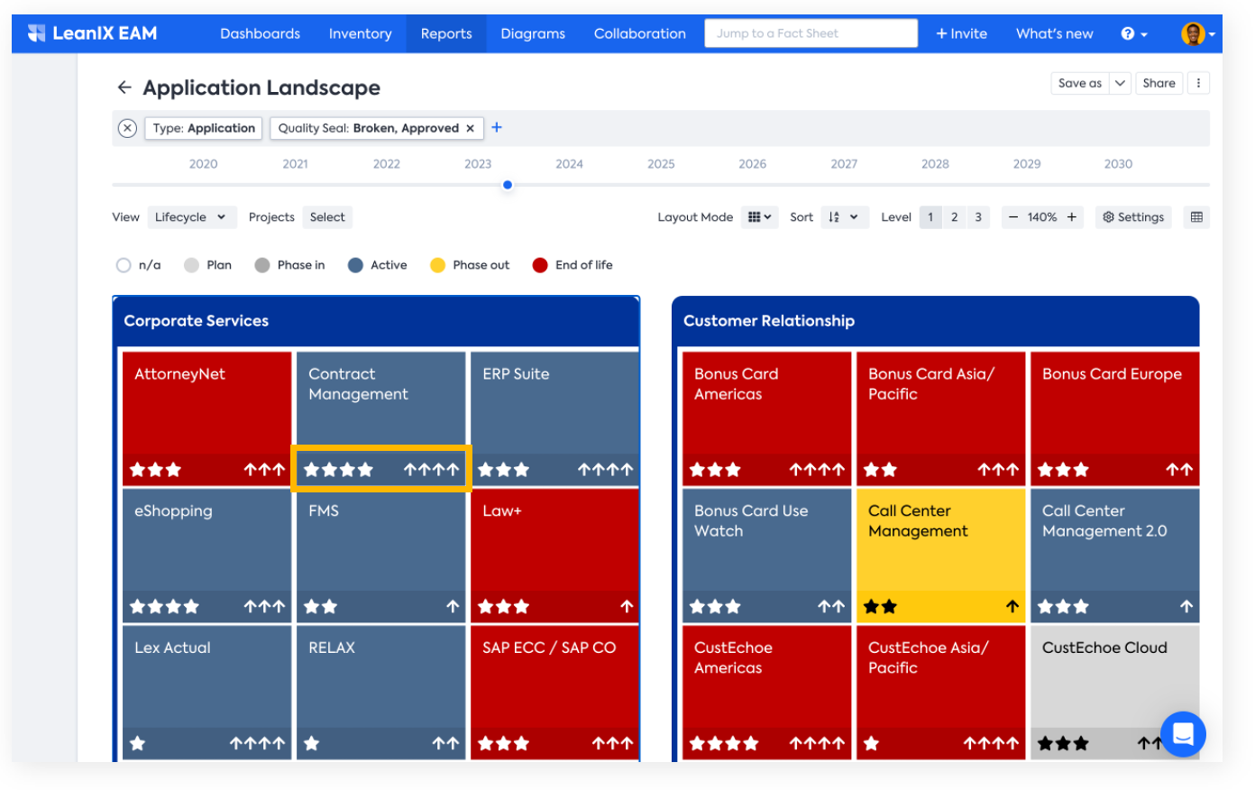
Task: Decrease zoom with minus button
Action: coord(1013,217)
